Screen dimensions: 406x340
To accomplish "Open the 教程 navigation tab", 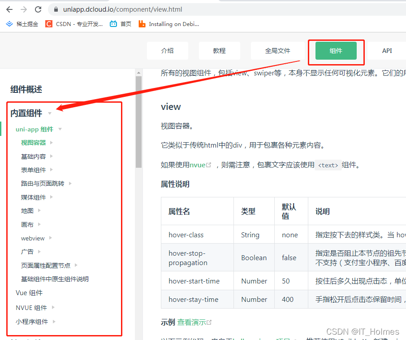I will coord(219,51).
